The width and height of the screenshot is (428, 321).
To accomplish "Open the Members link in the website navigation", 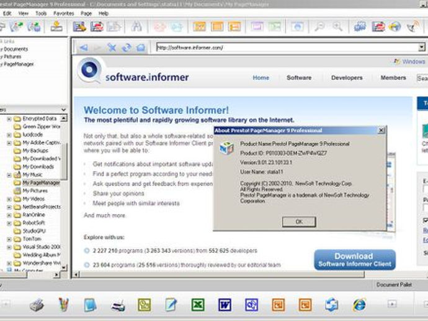I will (393, 77).
